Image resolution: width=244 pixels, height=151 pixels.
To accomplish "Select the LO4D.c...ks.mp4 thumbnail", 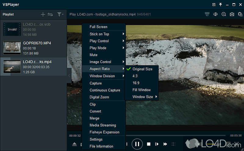I will [x=12, y=67].
